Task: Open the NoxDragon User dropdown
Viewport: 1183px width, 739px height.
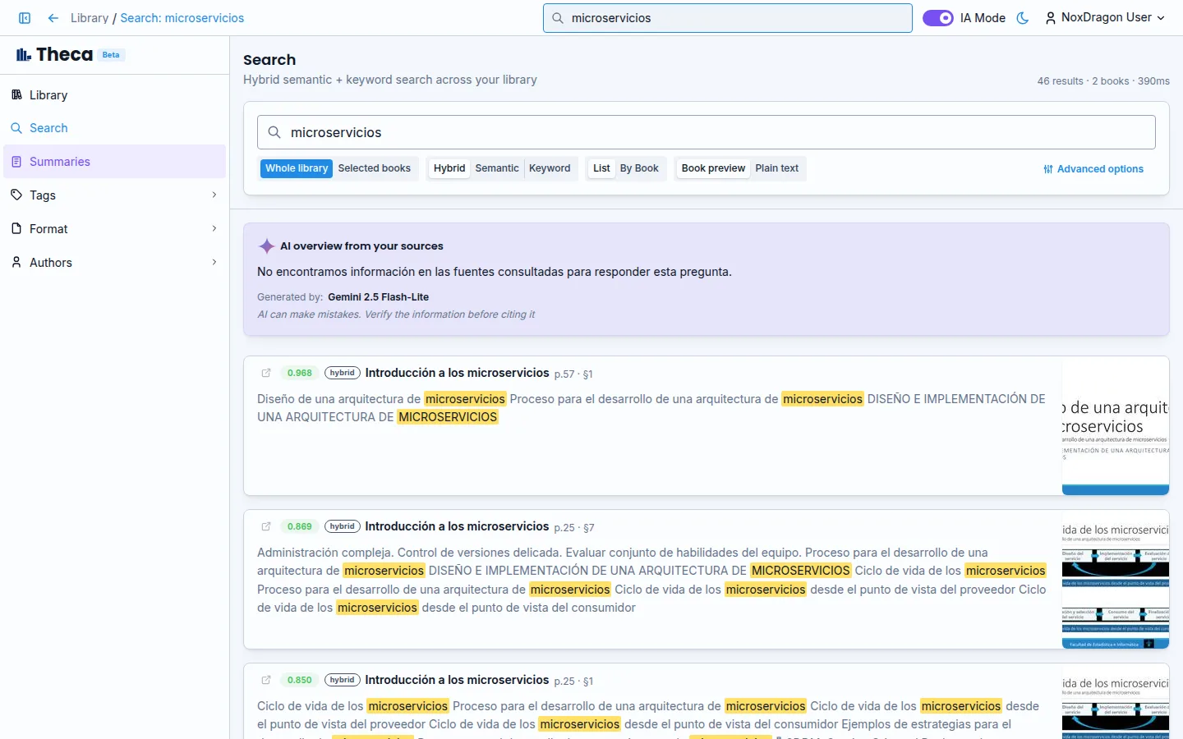Action: pyautogui.click(x=1105, y=18)
